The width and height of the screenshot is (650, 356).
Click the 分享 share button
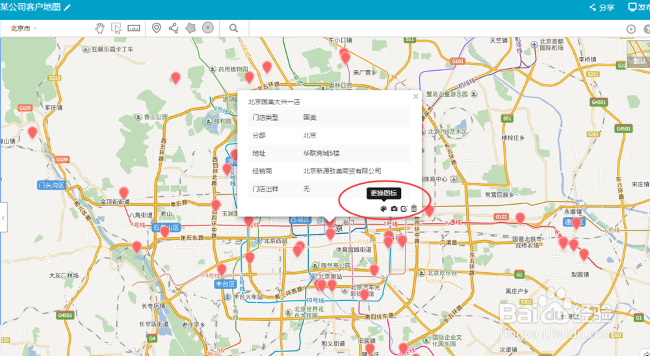click(x=603, y=7)
